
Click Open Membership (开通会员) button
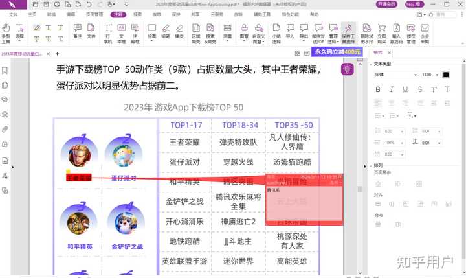[386, 4]
